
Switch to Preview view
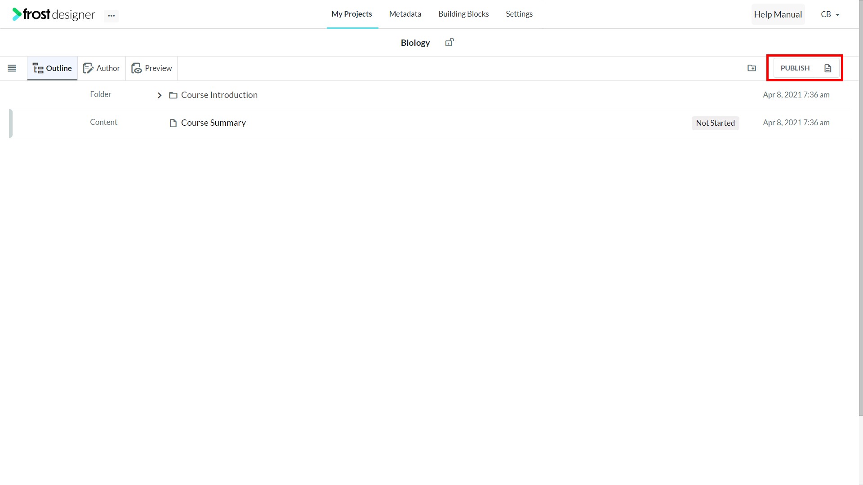click(x=151, y=68)
